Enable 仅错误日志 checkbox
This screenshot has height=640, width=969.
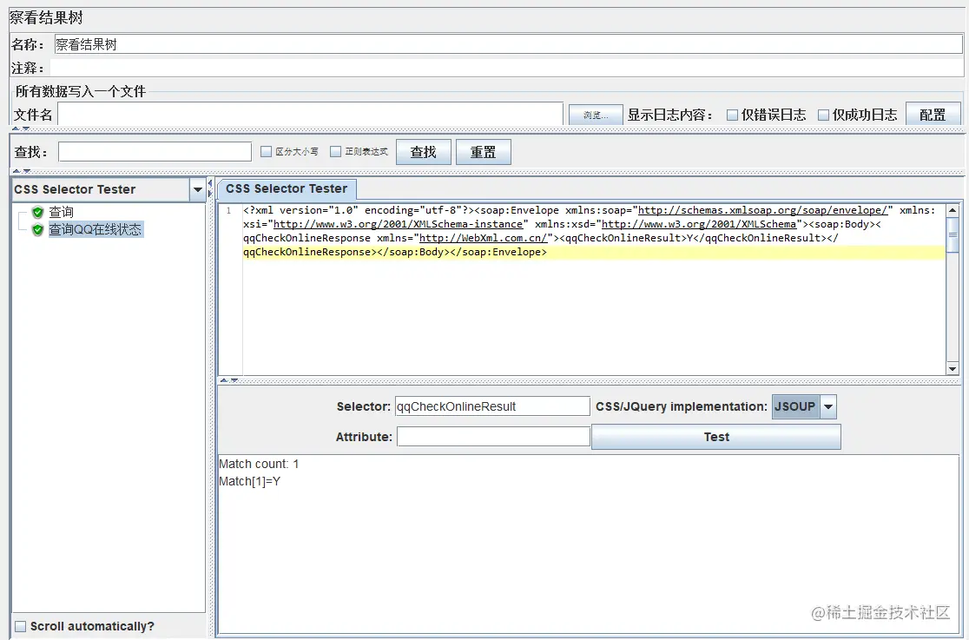pyautogui.click(x=732, y=115)
